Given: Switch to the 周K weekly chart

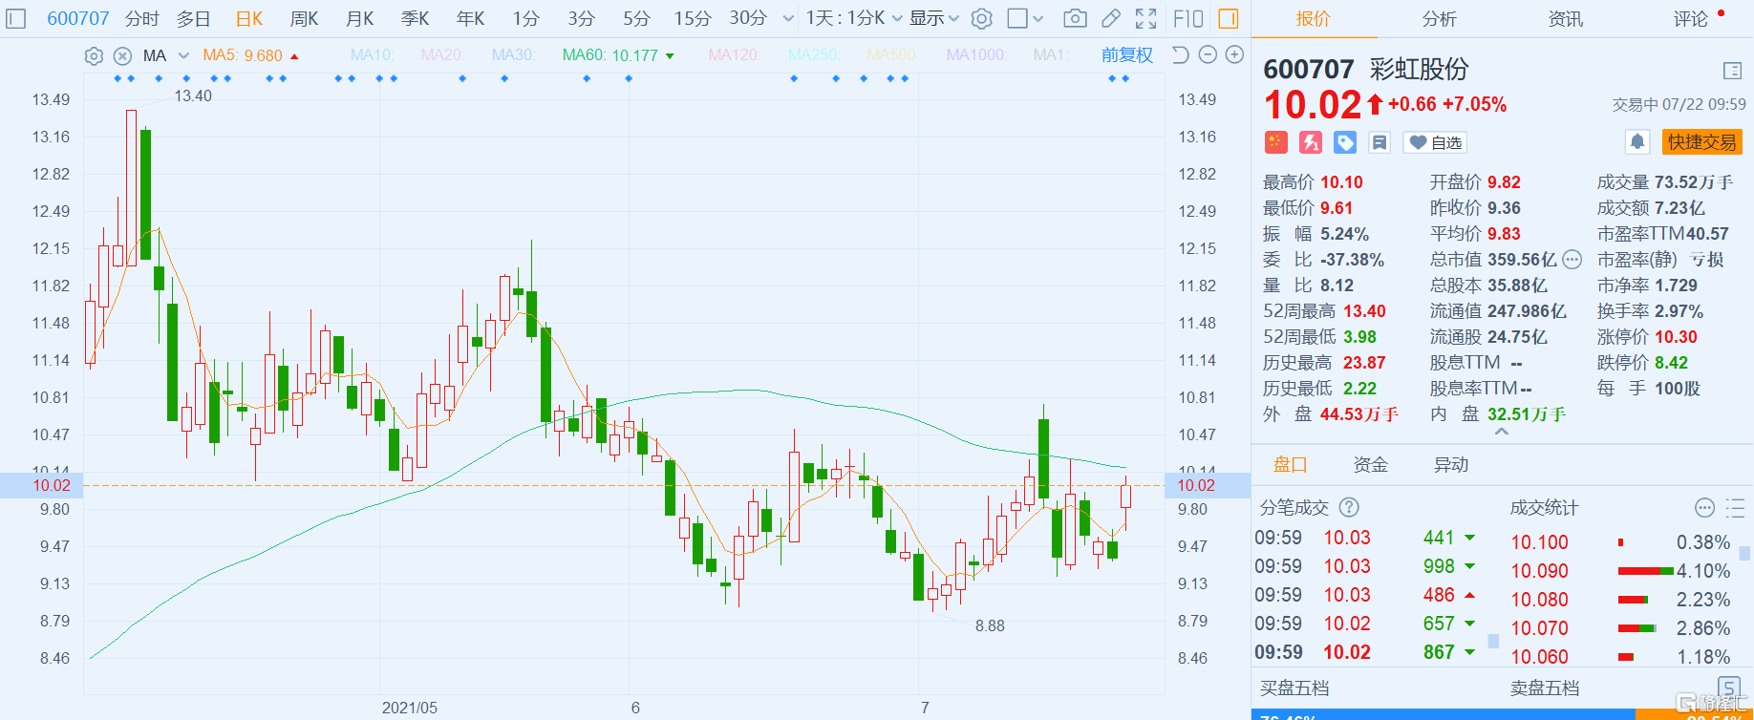Looking at the screenshot, I should [304, 18].
